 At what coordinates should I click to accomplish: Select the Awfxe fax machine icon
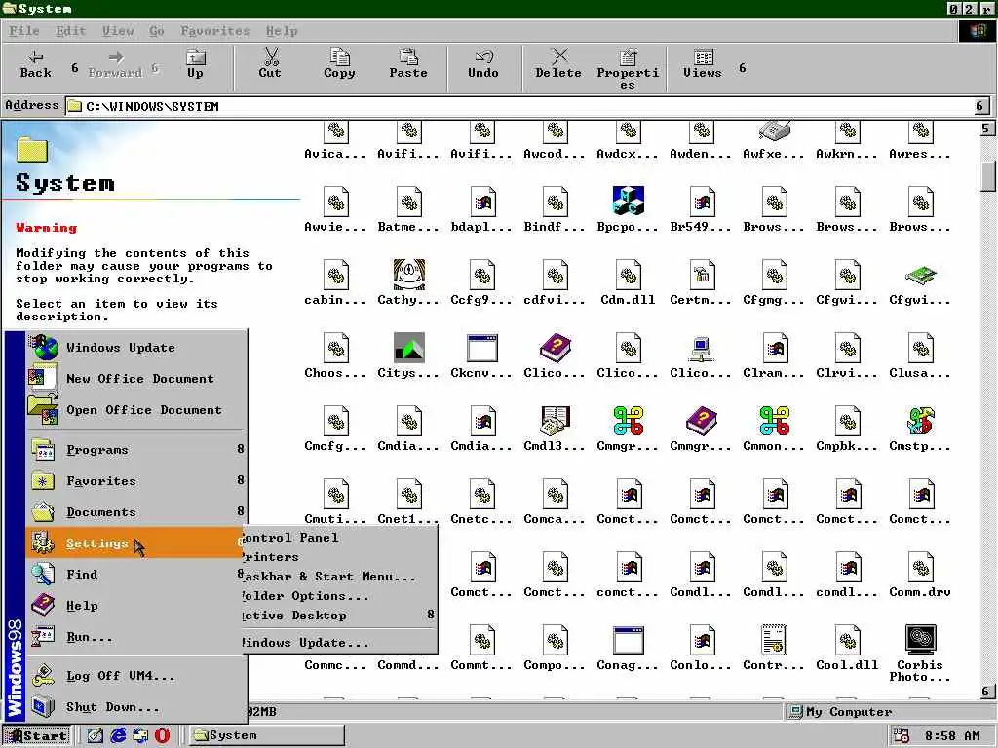[774, 131]
